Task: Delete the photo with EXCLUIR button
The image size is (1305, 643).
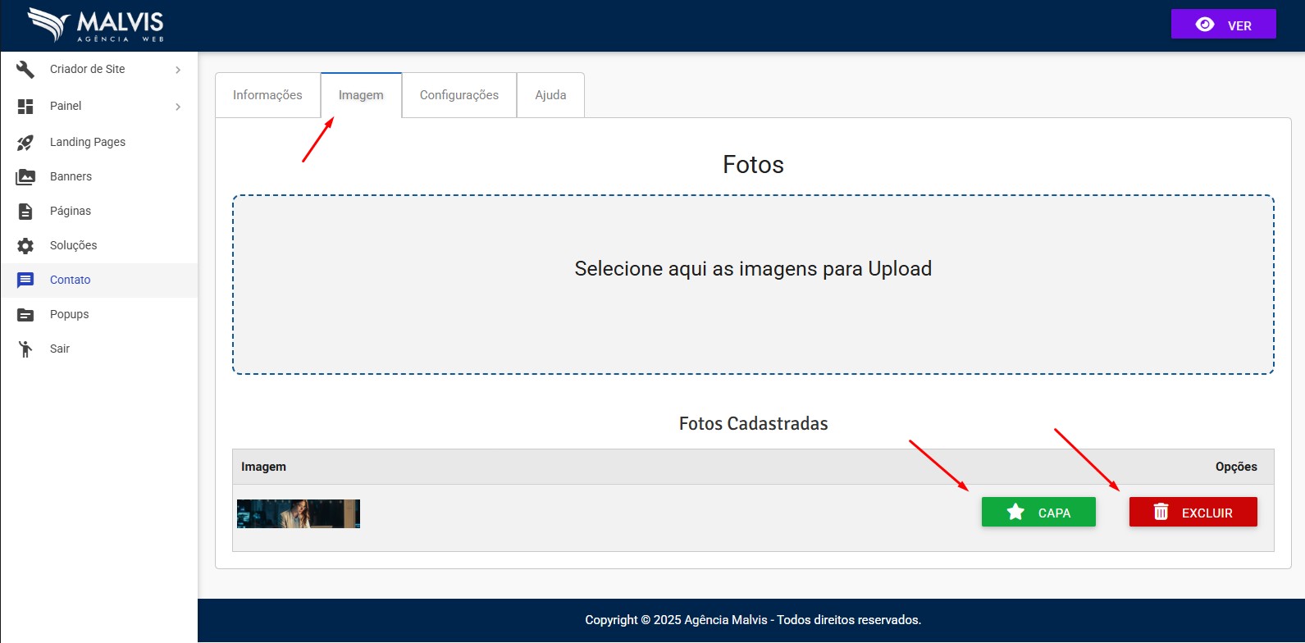Action: coord(1193,513)
